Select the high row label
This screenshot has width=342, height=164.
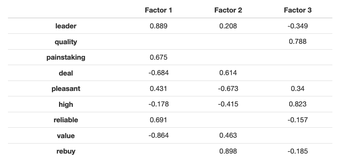click(66, 104)
